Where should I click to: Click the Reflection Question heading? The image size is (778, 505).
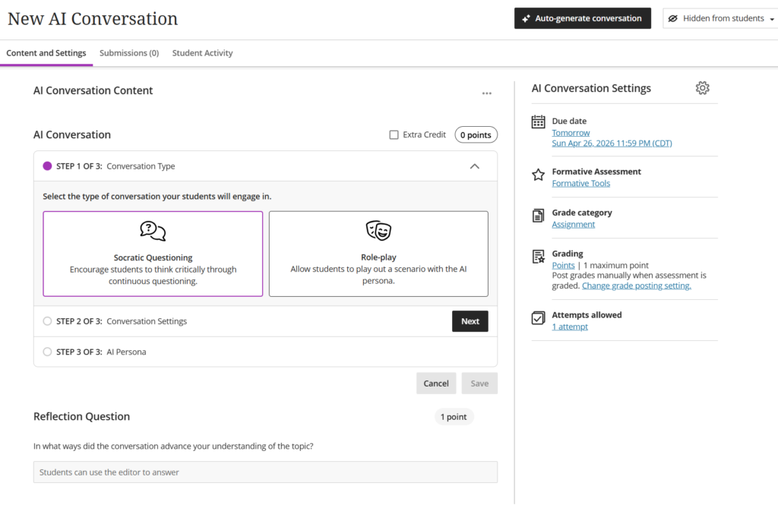tap(81, 417)
